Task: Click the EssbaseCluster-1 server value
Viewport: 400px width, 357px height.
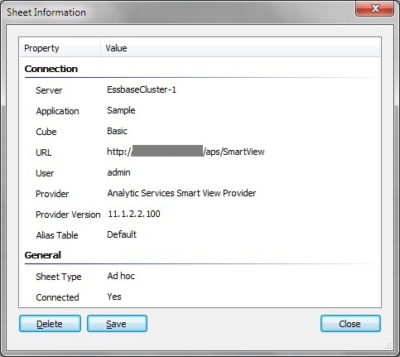Action: tap(142, 89)
